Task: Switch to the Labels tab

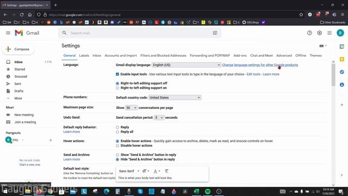Action: pos(84,56)
